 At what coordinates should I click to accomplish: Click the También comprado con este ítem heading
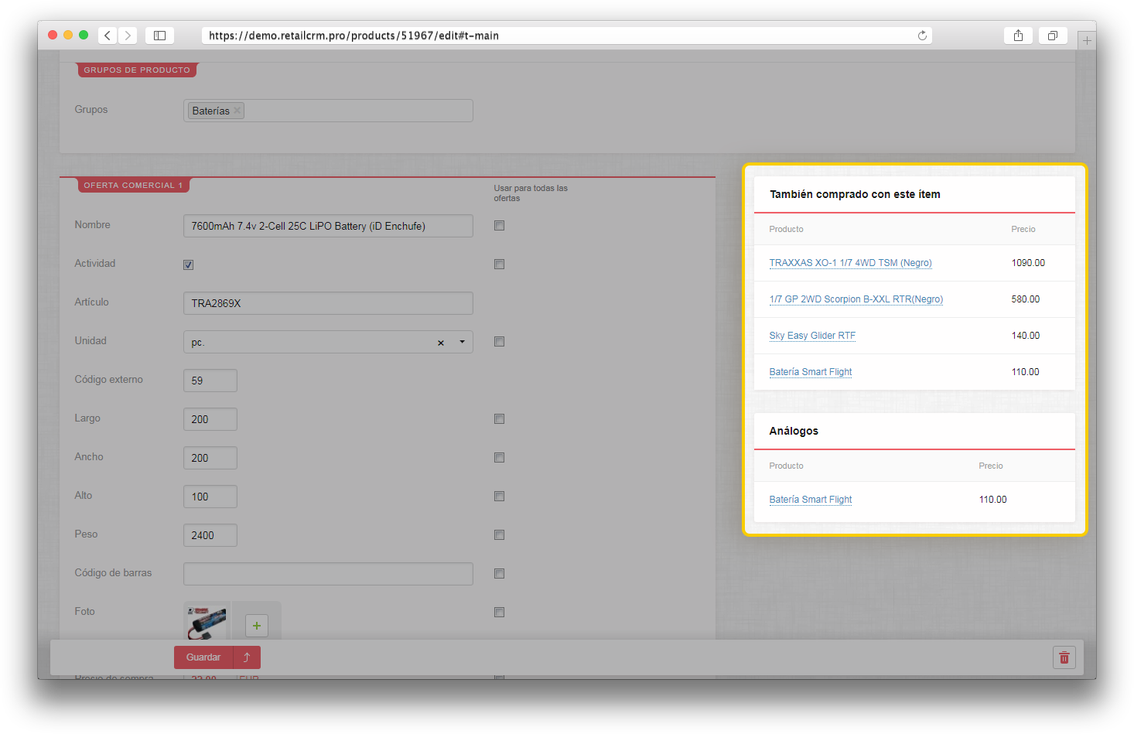[855, 194]
